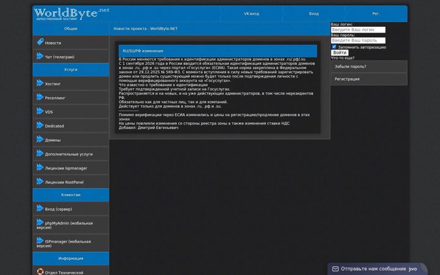Open the Вход tab in header

click(313, 13)
